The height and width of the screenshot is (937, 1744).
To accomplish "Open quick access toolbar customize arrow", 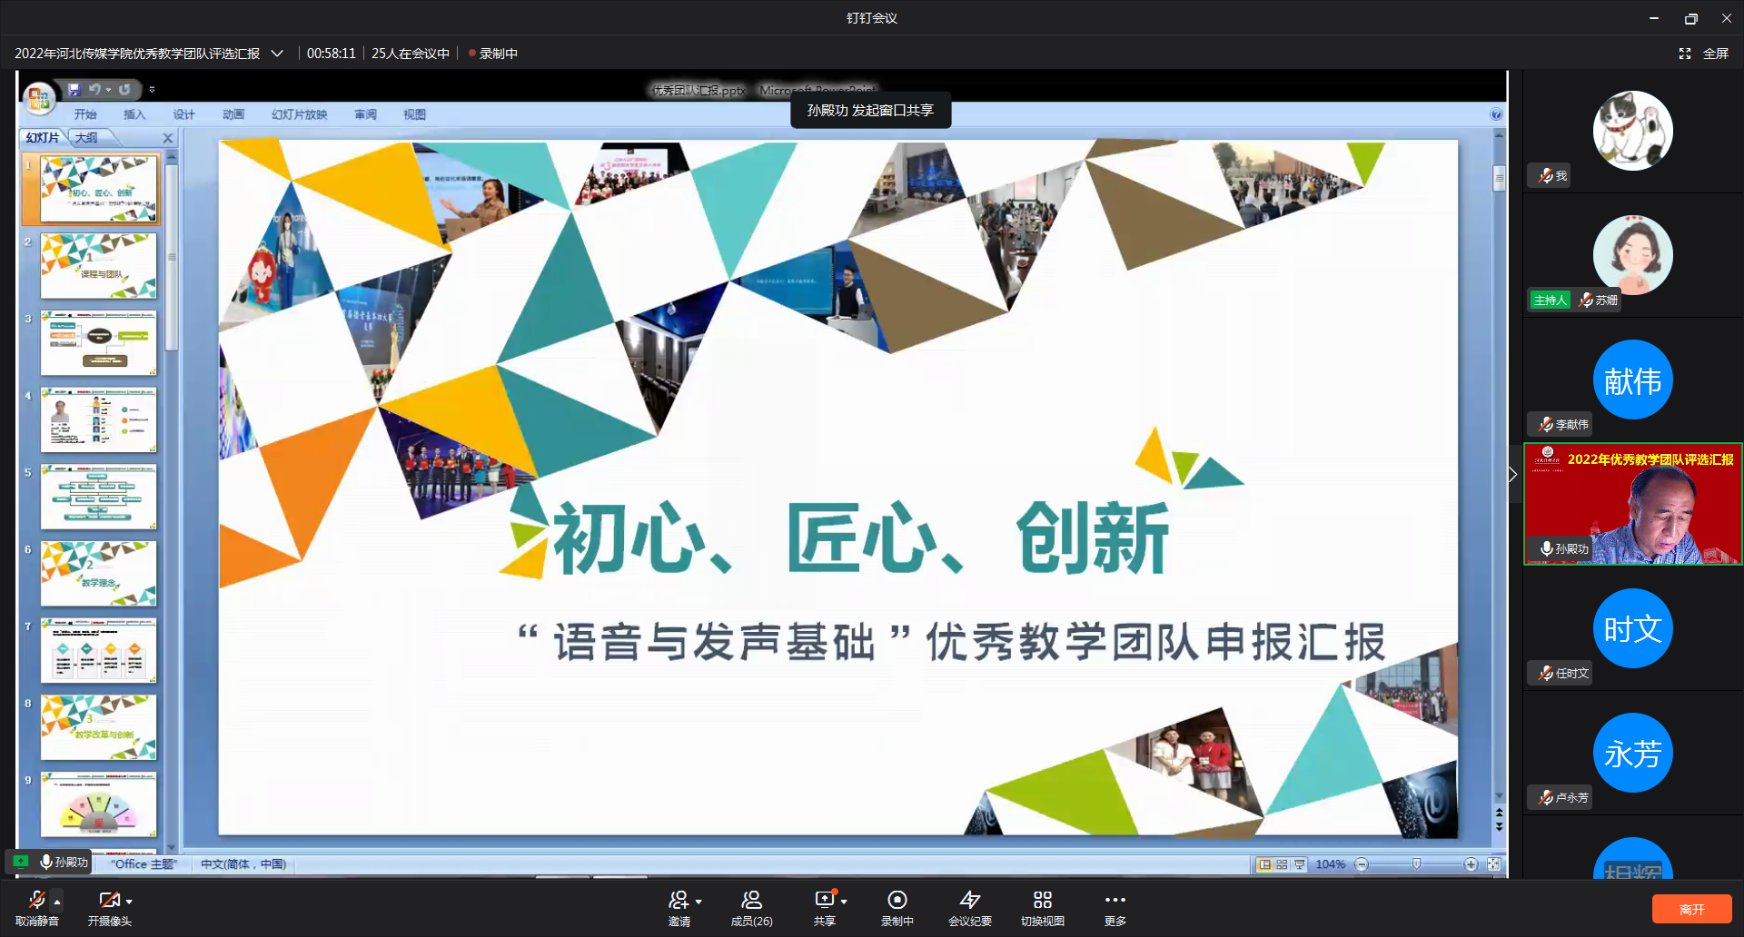I will pos(152,89).
